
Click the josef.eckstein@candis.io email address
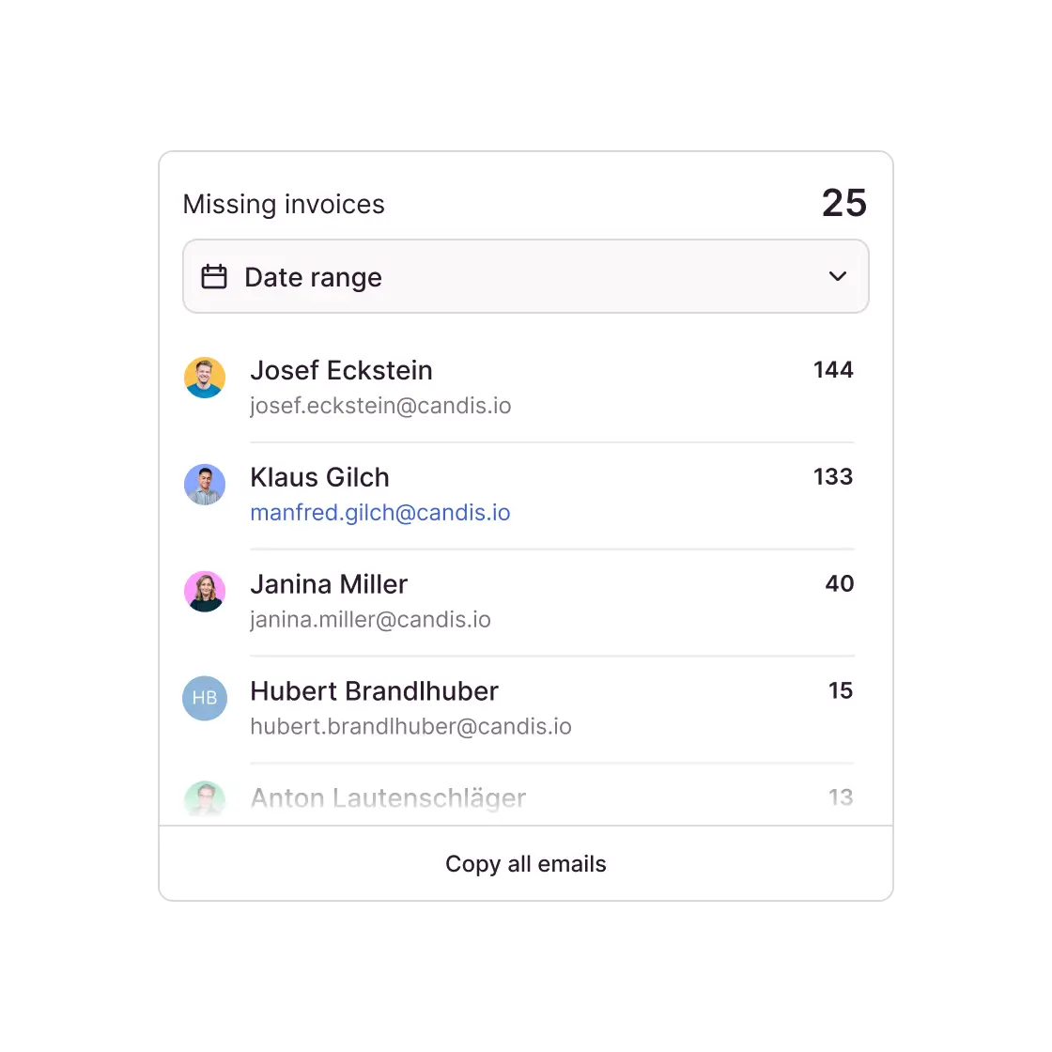click(x=380, y=406)
